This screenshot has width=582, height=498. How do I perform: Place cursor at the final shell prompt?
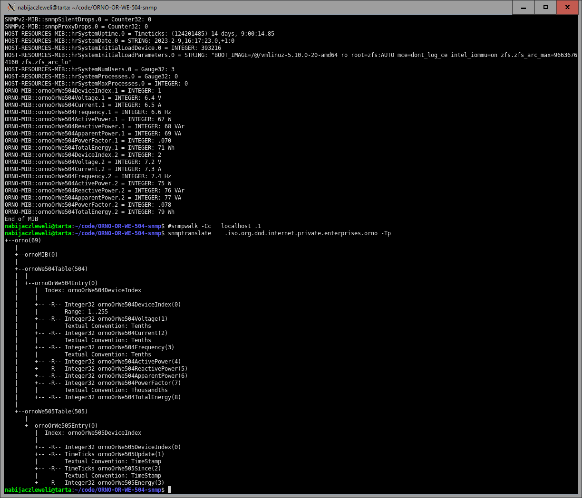click(169, 490)
